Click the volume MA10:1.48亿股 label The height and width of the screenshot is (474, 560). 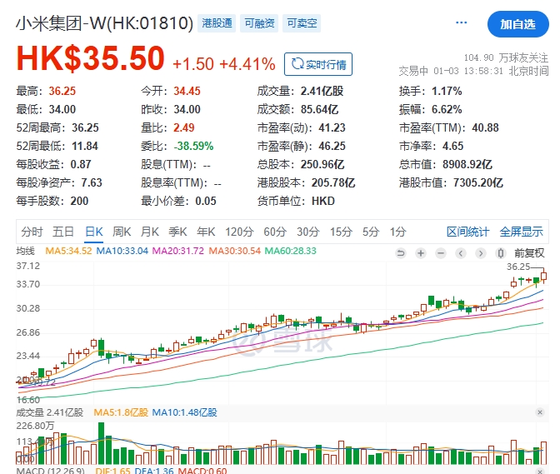[x=184, y=412]
